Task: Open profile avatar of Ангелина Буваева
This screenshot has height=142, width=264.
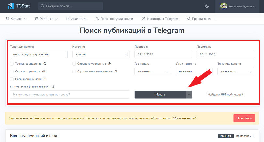Action: 224,6
